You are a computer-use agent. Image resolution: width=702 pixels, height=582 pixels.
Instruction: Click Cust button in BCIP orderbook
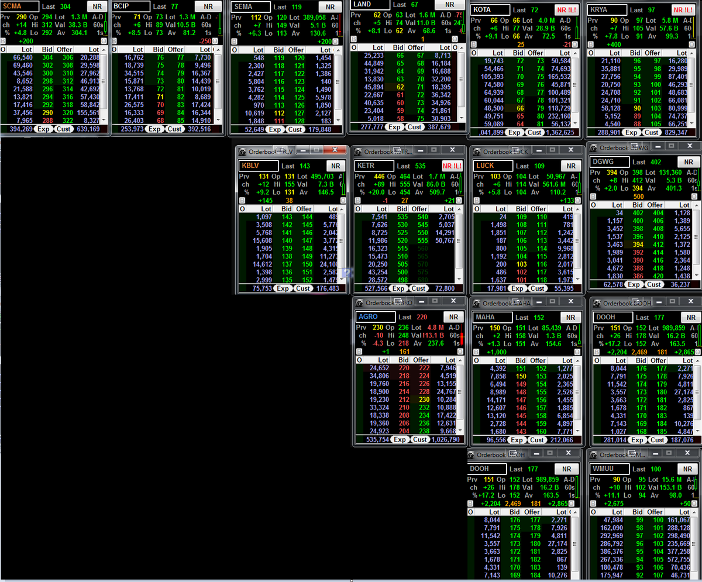coord(175,129)
